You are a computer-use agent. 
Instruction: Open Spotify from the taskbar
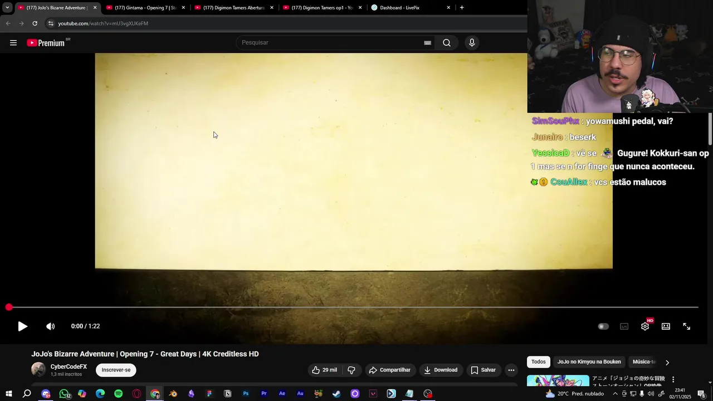point(118,394)
